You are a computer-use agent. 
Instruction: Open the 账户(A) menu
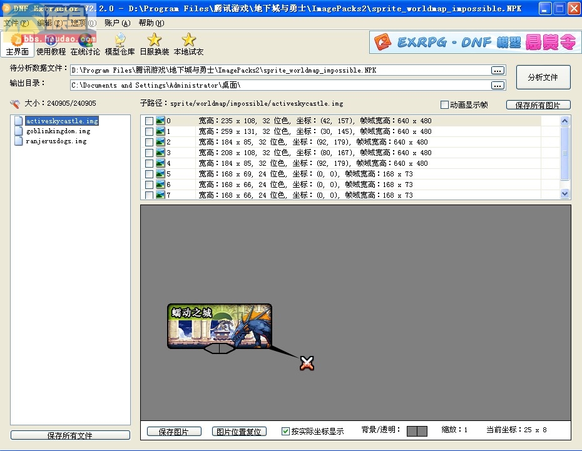click(117, 23)
